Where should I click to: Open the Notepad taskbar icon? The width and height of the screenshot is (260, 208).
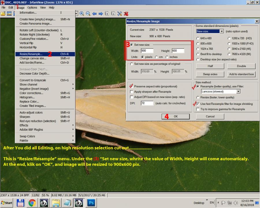68,203
